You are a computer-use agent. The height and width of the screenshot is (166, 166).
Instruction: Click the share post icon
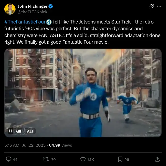point(157,159)
